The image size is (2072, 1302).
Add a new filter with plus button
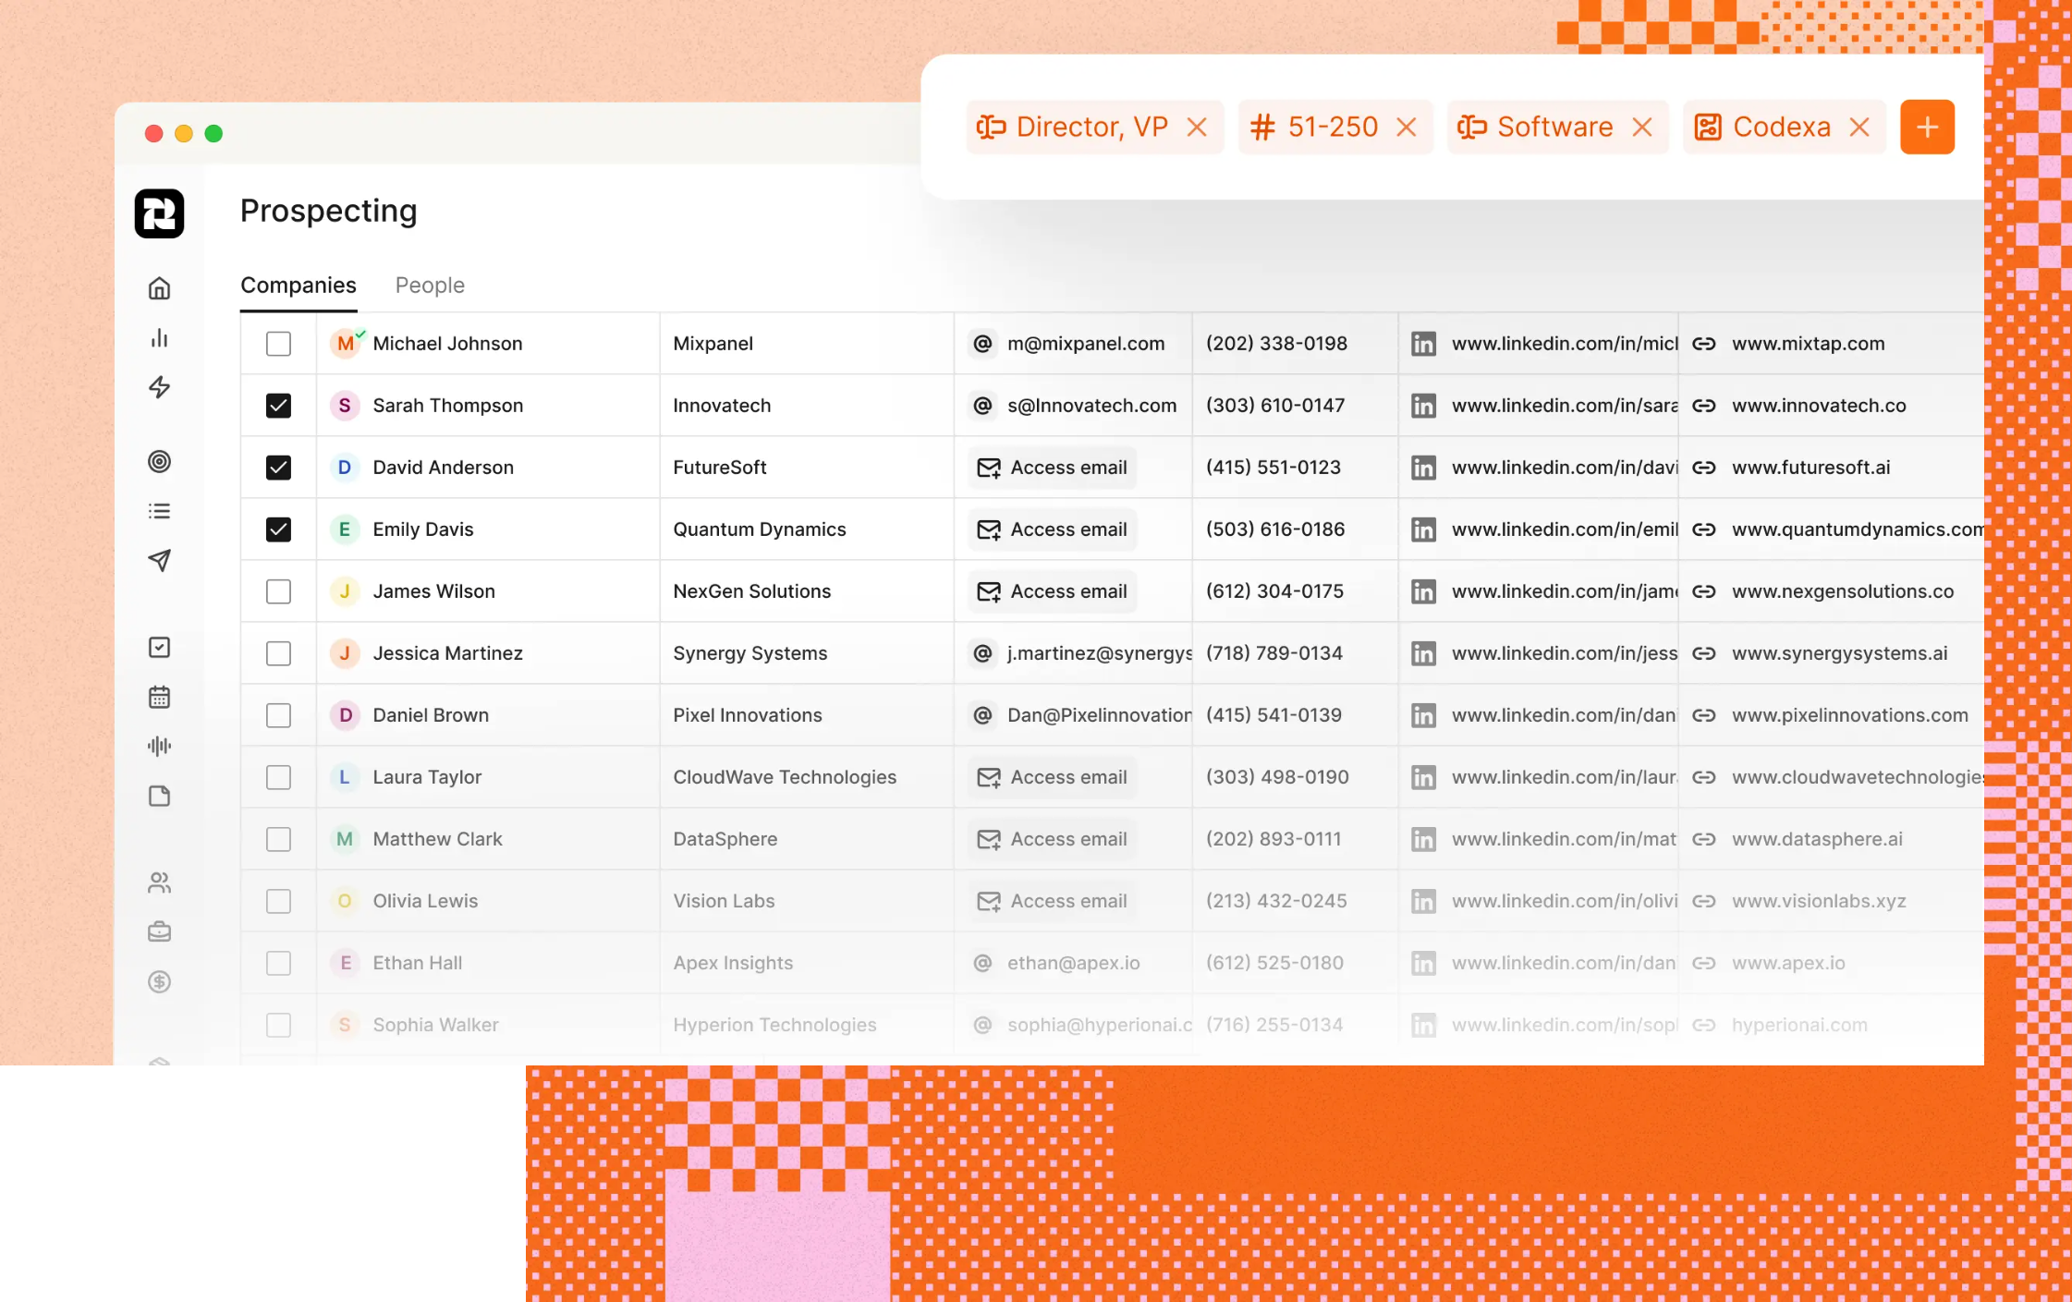pyautogui.click(x=1927, y=127)
